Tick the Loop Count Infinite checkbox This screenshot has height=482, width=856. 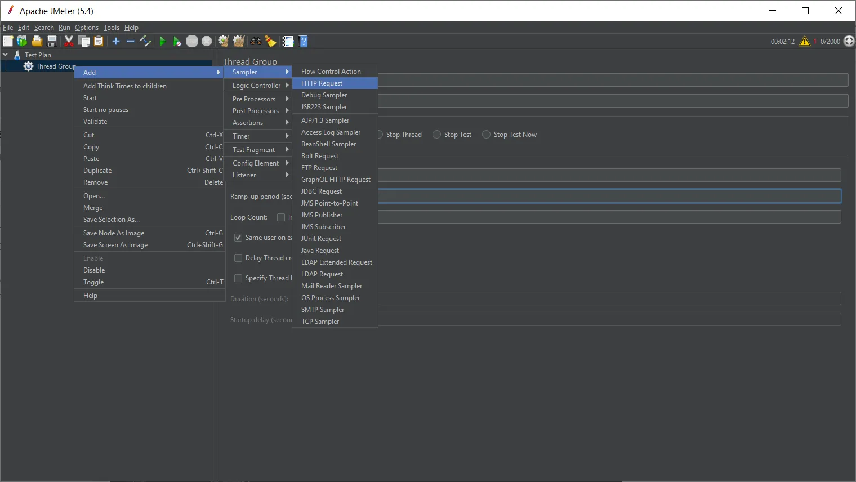point(281,217)
